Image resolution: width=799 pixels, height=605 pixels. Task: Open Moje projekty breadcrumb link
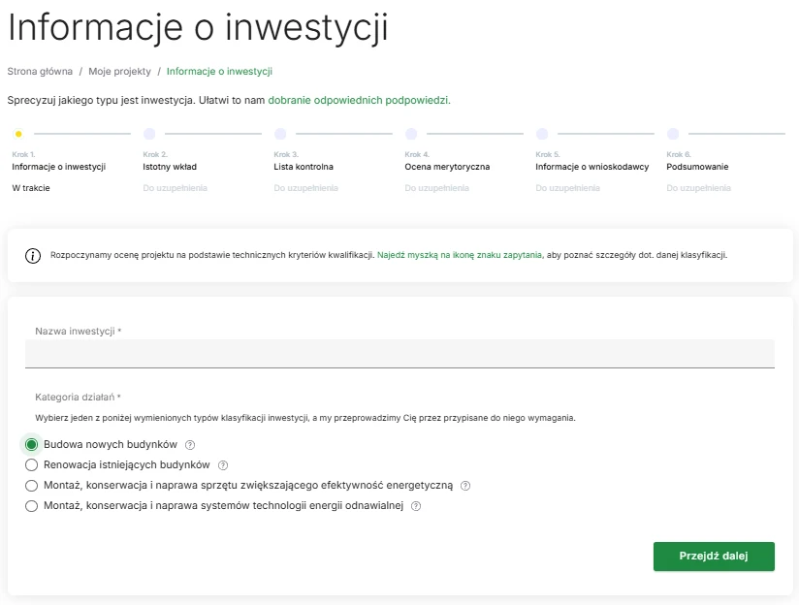[x=120, y=72]
